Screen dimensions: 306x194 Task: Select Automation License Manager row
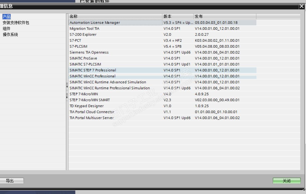coord(162,23)
